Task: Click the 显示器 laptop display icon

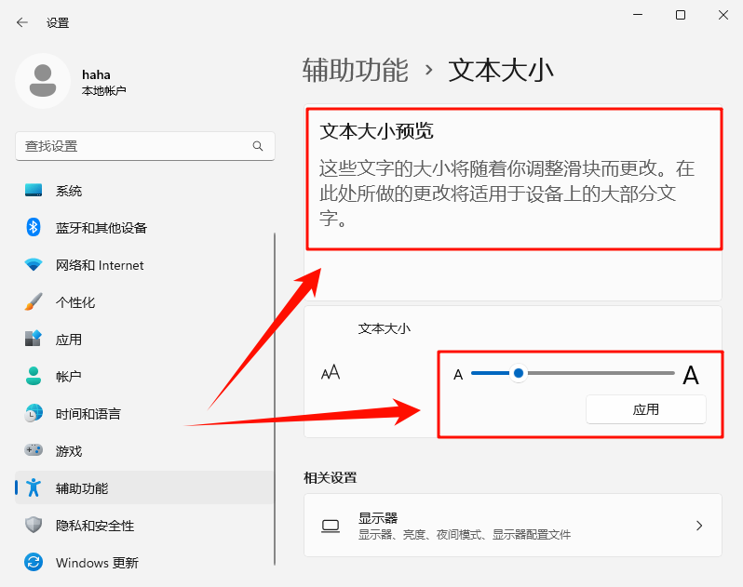Action: click(331, 526)
